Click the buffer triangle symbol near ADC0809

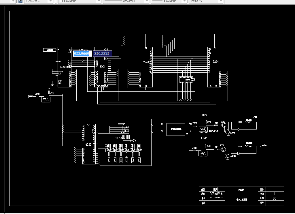pyautogui.click(x=83, y=61)
